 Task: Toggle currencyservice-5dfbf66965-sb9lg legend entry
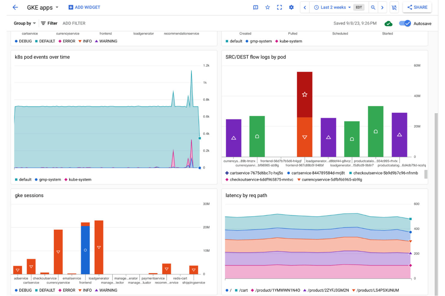[x=330, y=180]
